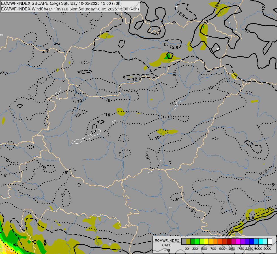Screen dimensions: 277x254
Task: Select the legend value label 700
Action: pyautogui.click(x=213, y=249)
